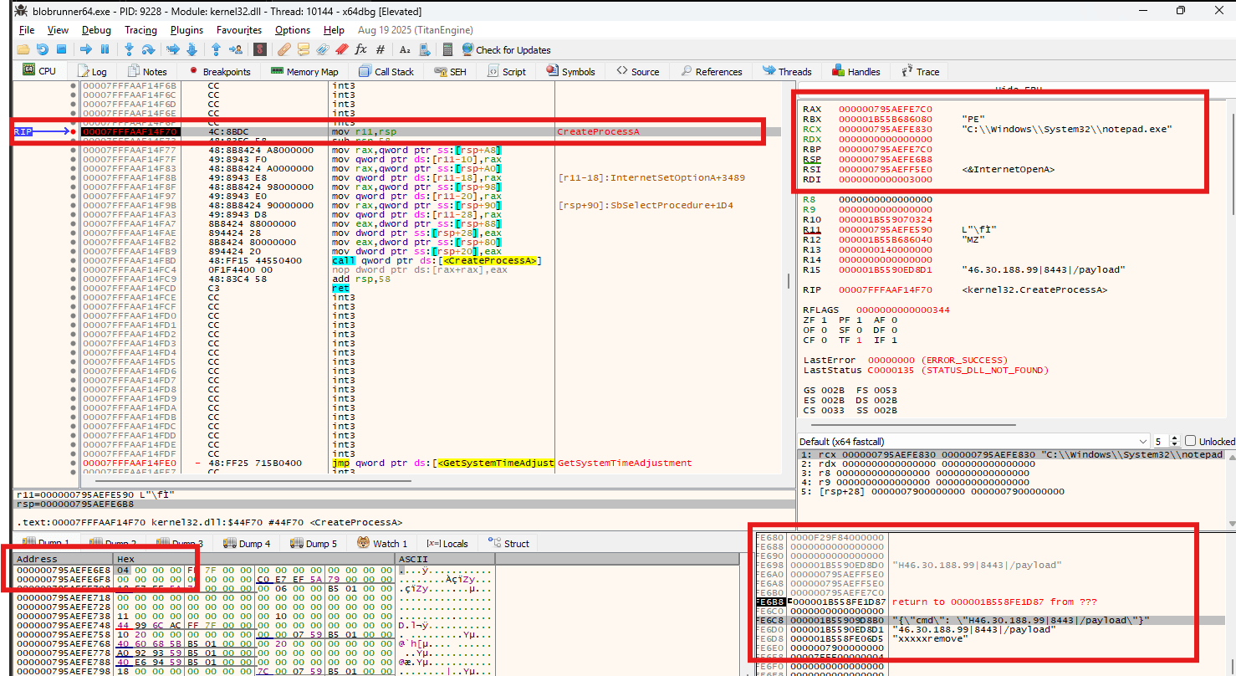
Task: Select the Dump 4 tab
Action: [248, 544]
